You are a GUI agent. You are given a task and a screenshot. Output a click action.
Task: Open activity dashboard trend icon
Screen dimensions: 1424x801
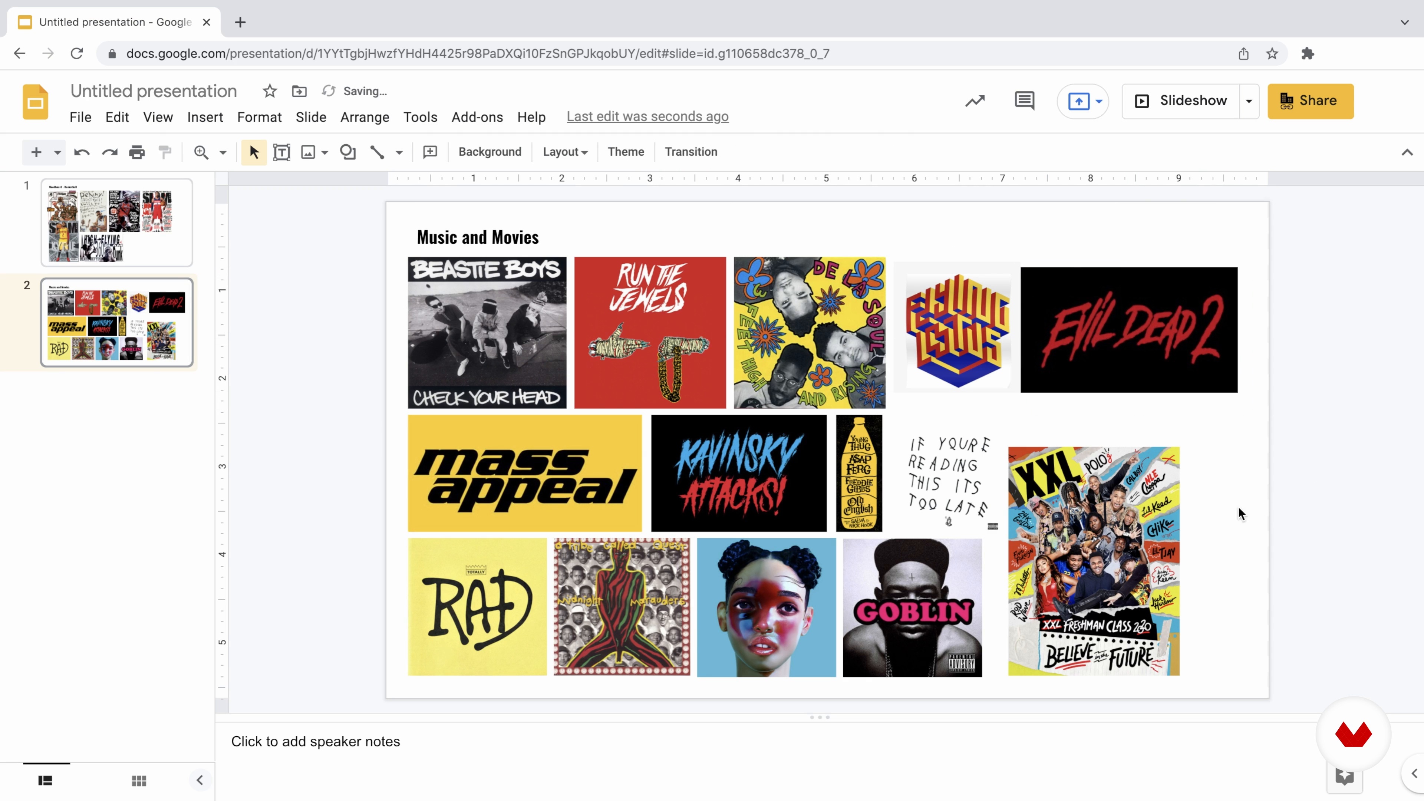[x=975, y=100]
